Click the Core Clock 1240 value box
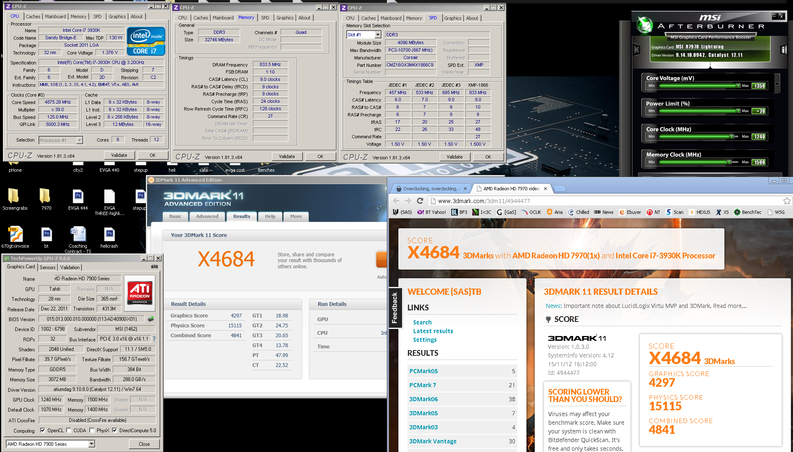Screen dimensions: 793x452 tap(759, 137)
